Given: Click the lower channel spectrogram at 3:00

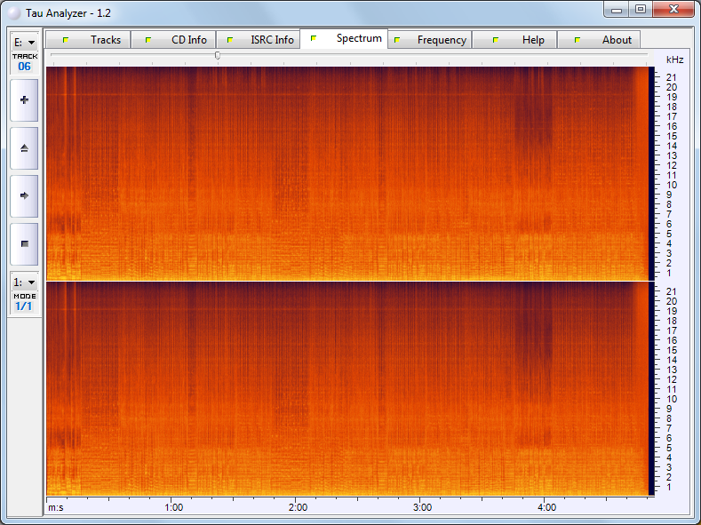Looking at the screenshot, I should pyautogui.click(x=423, y=389).
